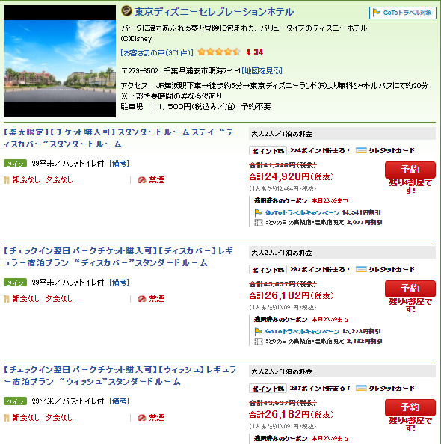The width and height of the screenshot is (441, 444).
Task: Click the meal fork icon in ウィッシュ plan
Action: pos(7,418)
